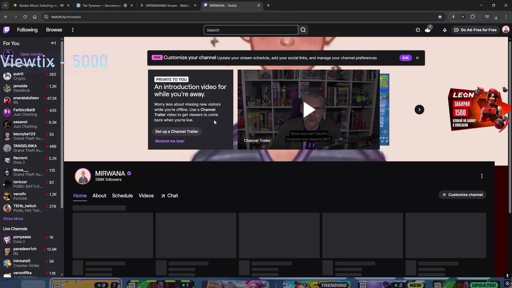Open the inkmate0 Counter-Strike channel
The width and height of the screenshot is (512, 288).
pyautogui.click(x=30, y=263)
